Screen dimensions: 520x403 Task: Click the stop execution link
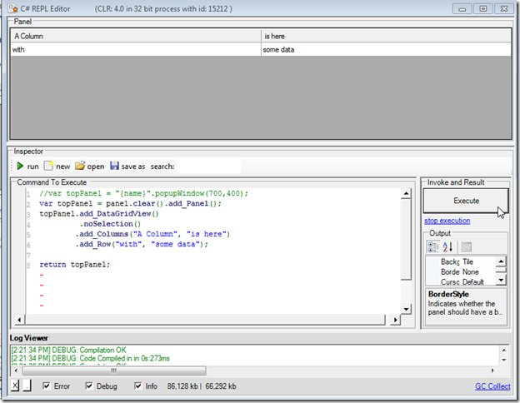[x=447, y=221]
